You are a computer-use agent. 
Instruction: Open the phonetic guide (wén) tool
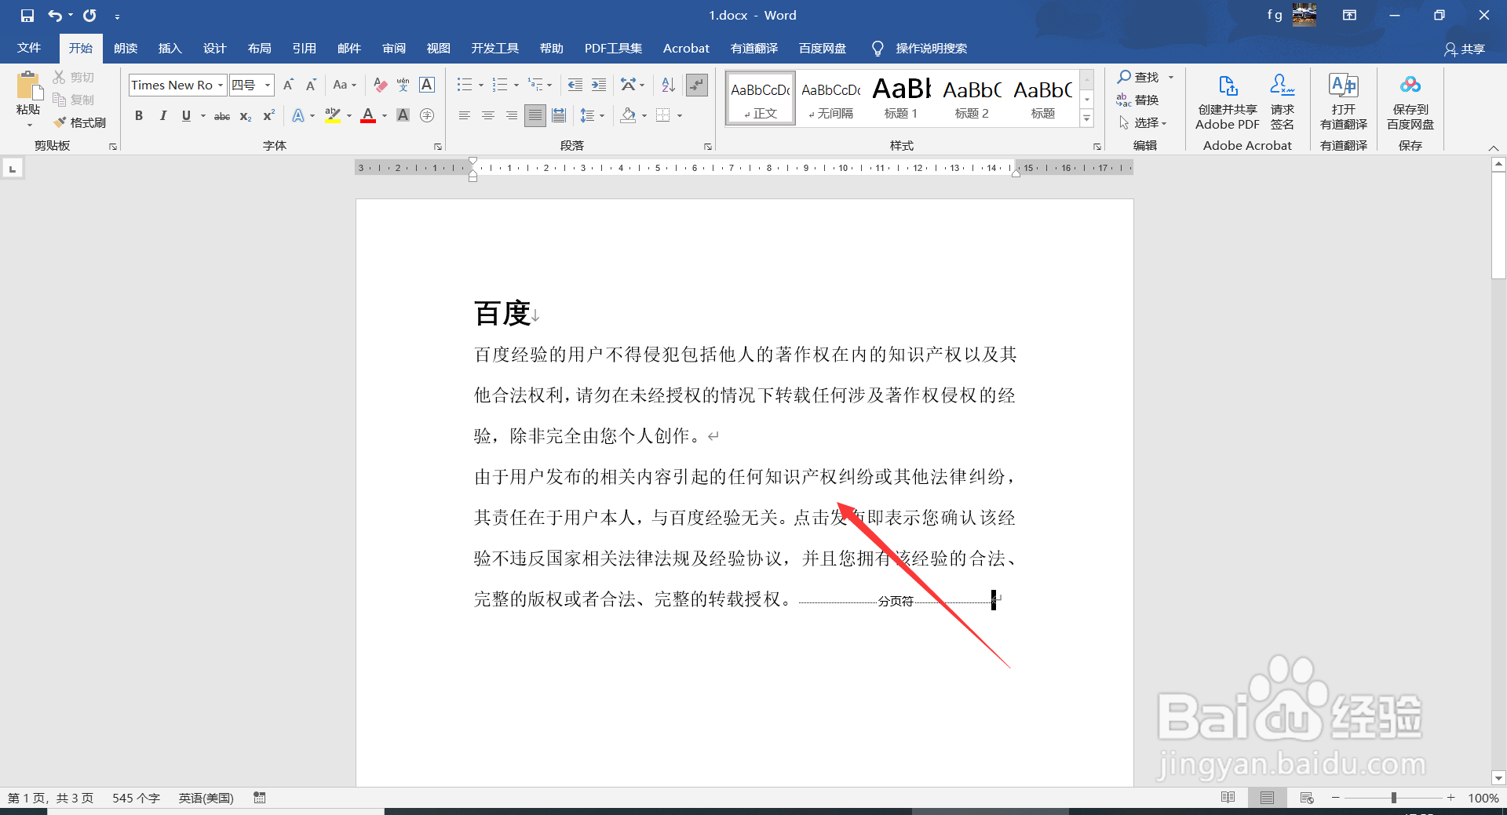click(403, 85)
